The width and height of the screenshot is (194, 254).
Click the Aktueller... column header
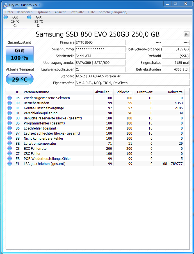[x=103, y=92]
